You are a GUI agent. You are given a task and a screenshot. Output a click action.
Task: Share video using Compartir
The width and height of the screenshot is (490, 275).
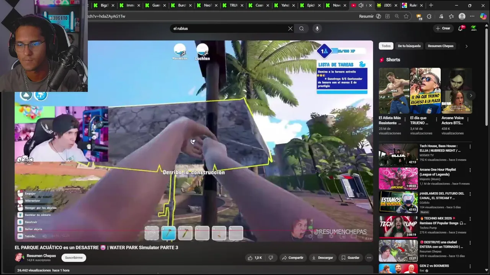292,258
